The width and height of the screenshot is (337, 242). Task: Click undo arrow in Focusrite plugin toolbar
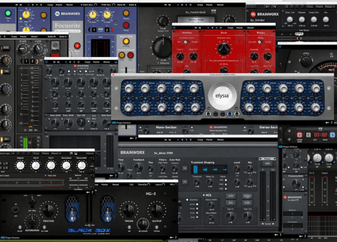click(x=16, y=5)
